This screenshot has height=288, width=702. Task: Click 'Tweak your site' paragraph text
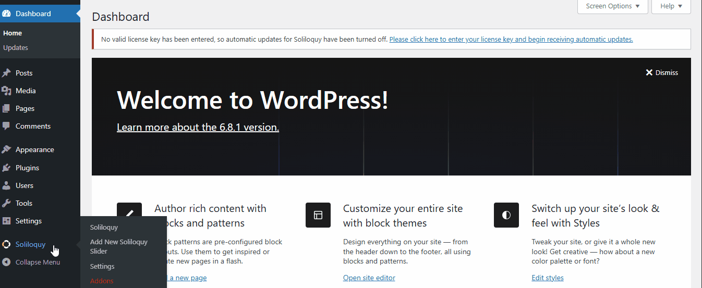[x=594, y=252]
